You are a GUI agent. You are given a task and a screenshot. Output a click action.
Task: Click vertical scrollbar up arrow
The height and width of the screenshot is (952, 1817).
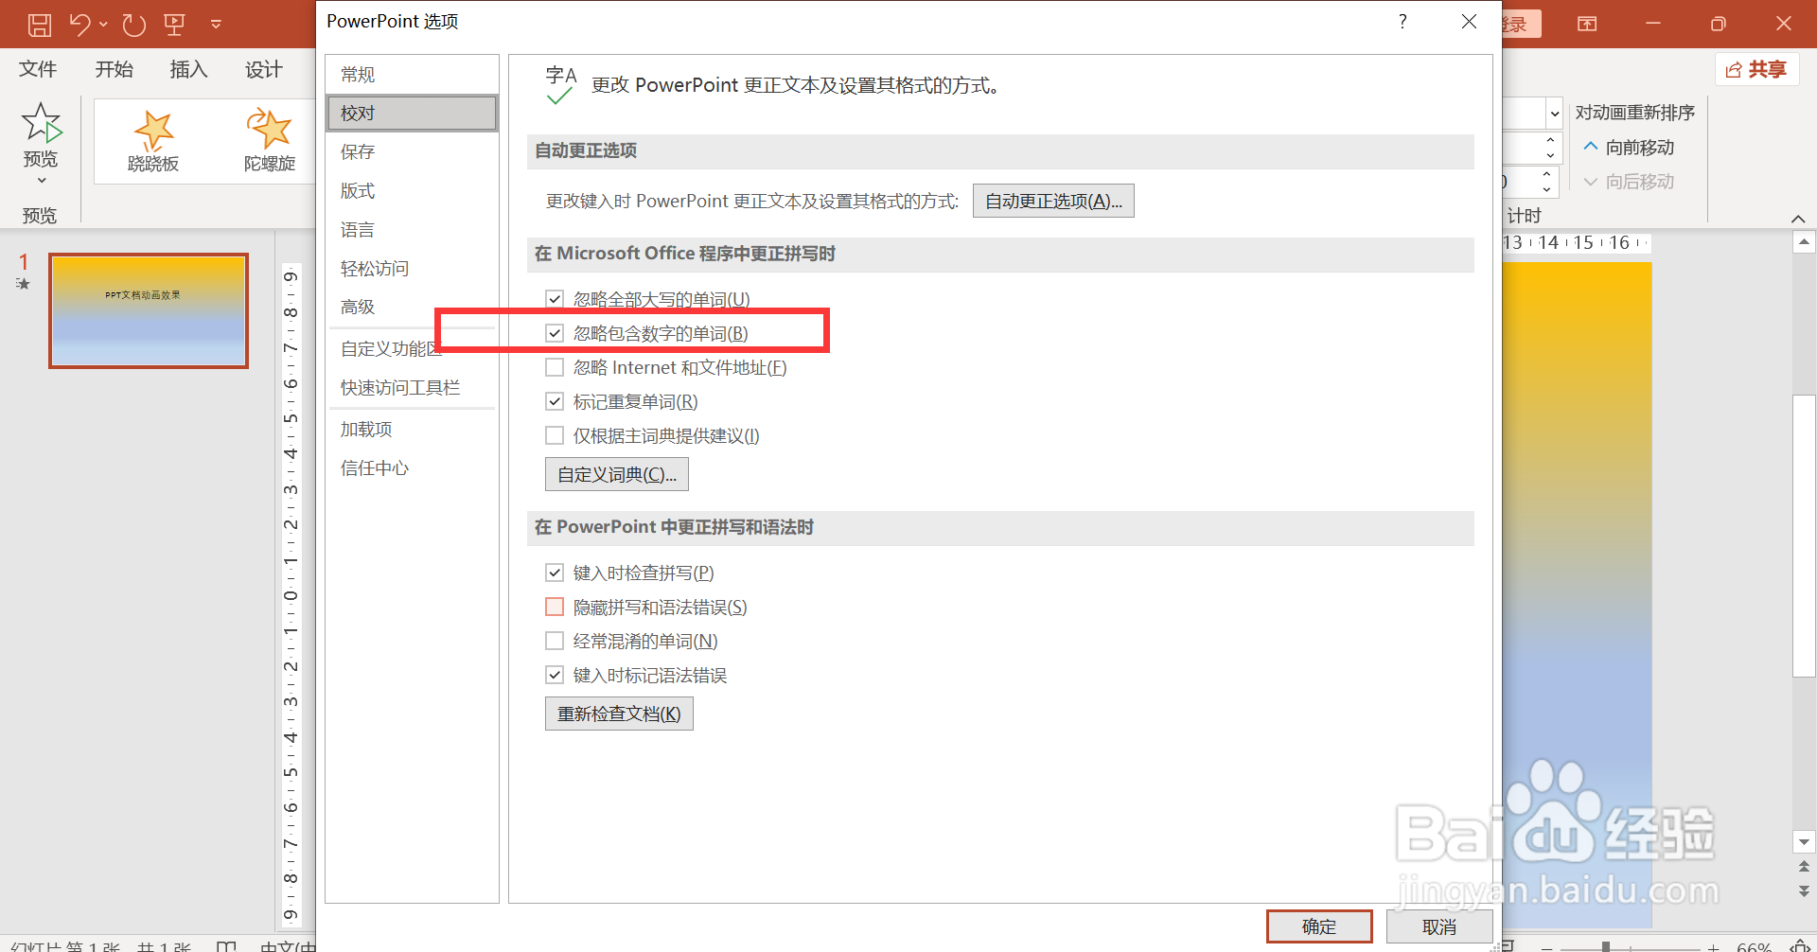1804,242
